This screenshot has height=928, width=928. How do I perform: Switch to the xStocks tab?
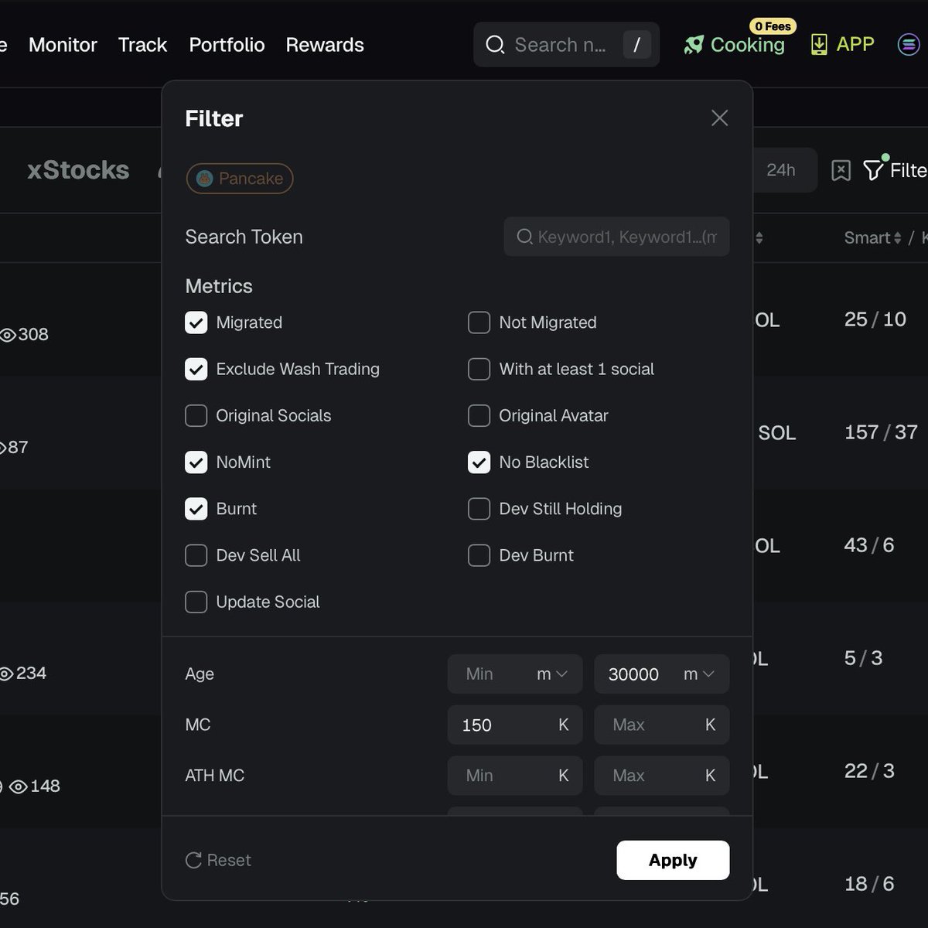78,170
